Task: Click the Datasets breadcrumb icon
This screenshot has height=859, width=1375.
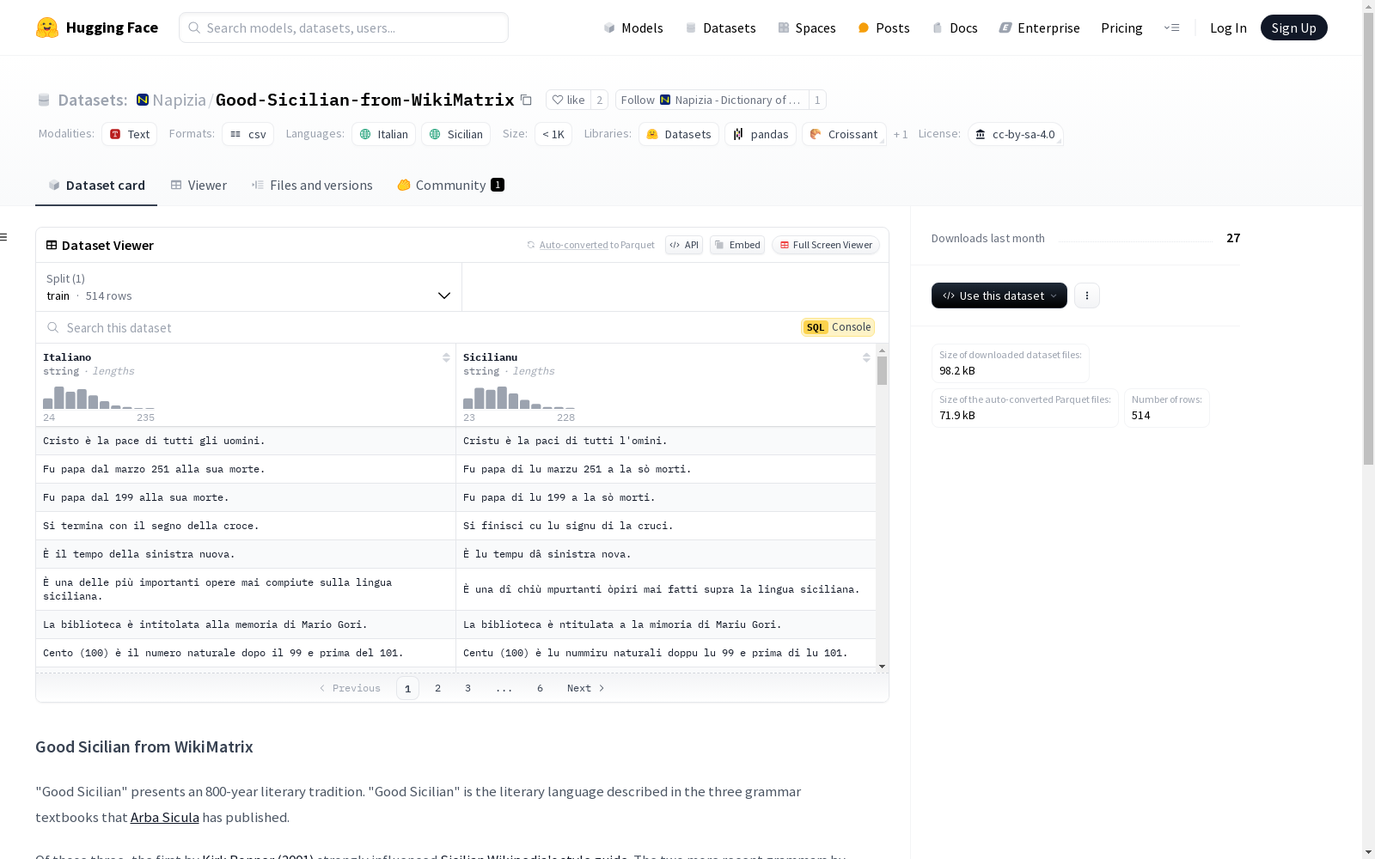Action: [x=44, y=100]
